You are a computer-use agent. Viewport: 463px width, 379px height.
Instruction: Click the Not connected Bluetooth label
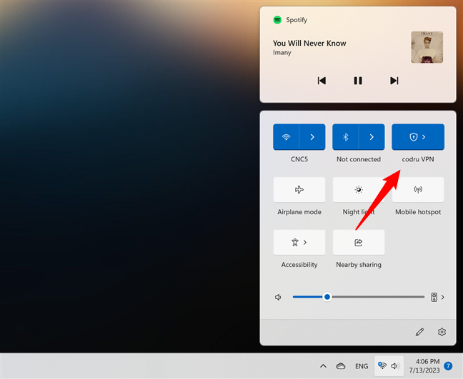359,159
